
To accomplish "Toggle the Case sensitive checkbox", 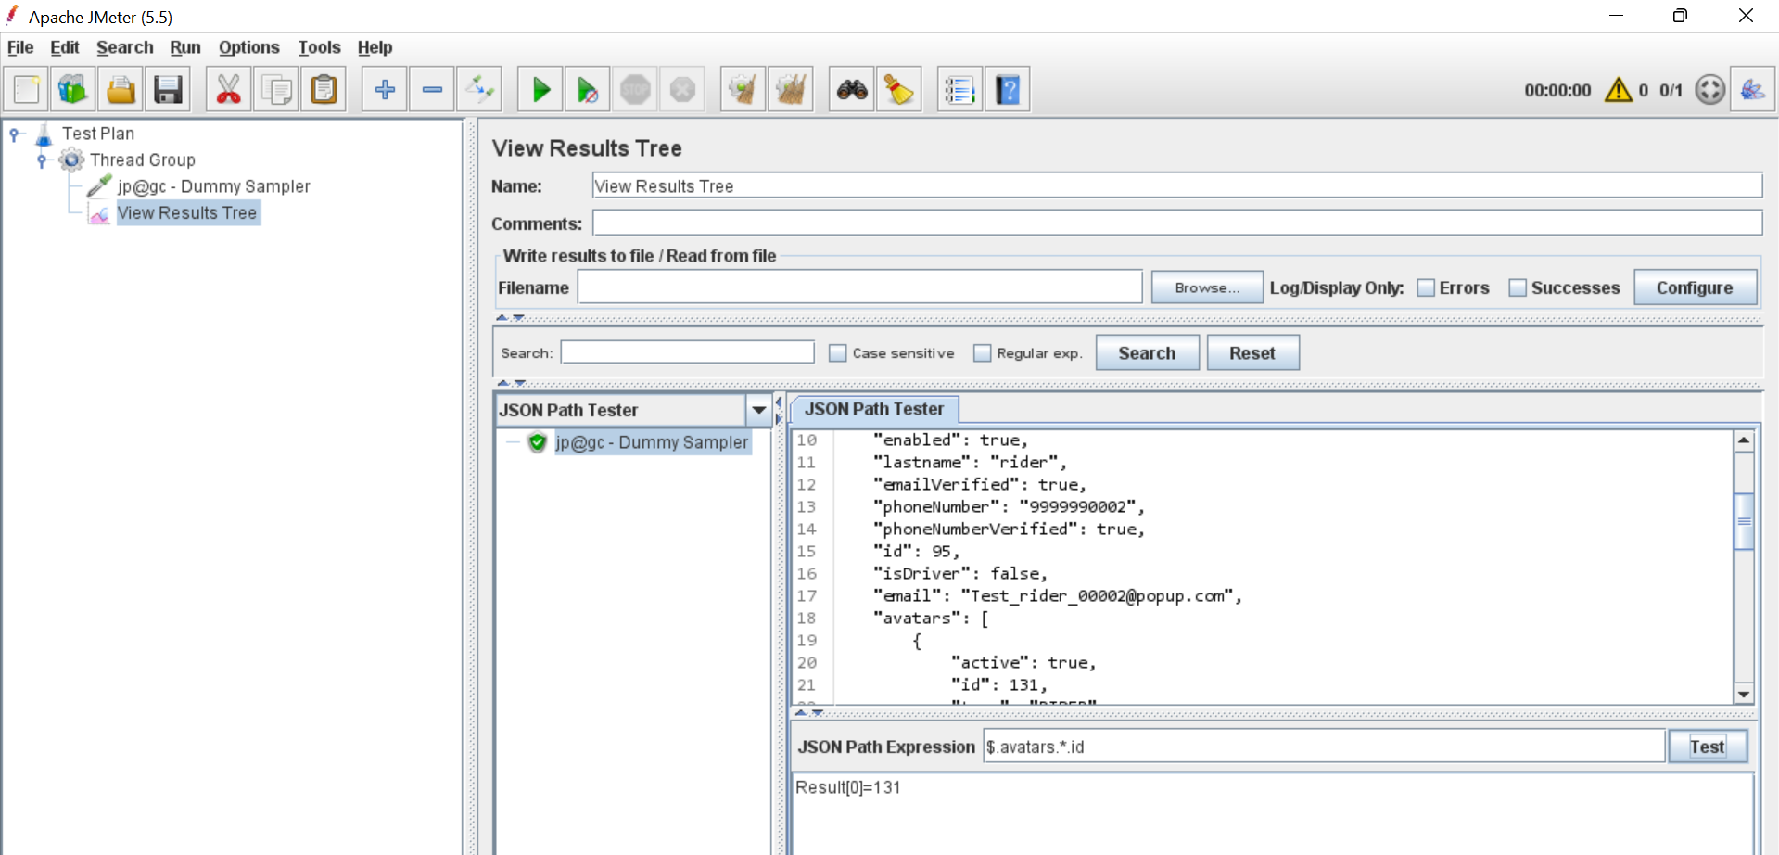I will pos(838,353).
